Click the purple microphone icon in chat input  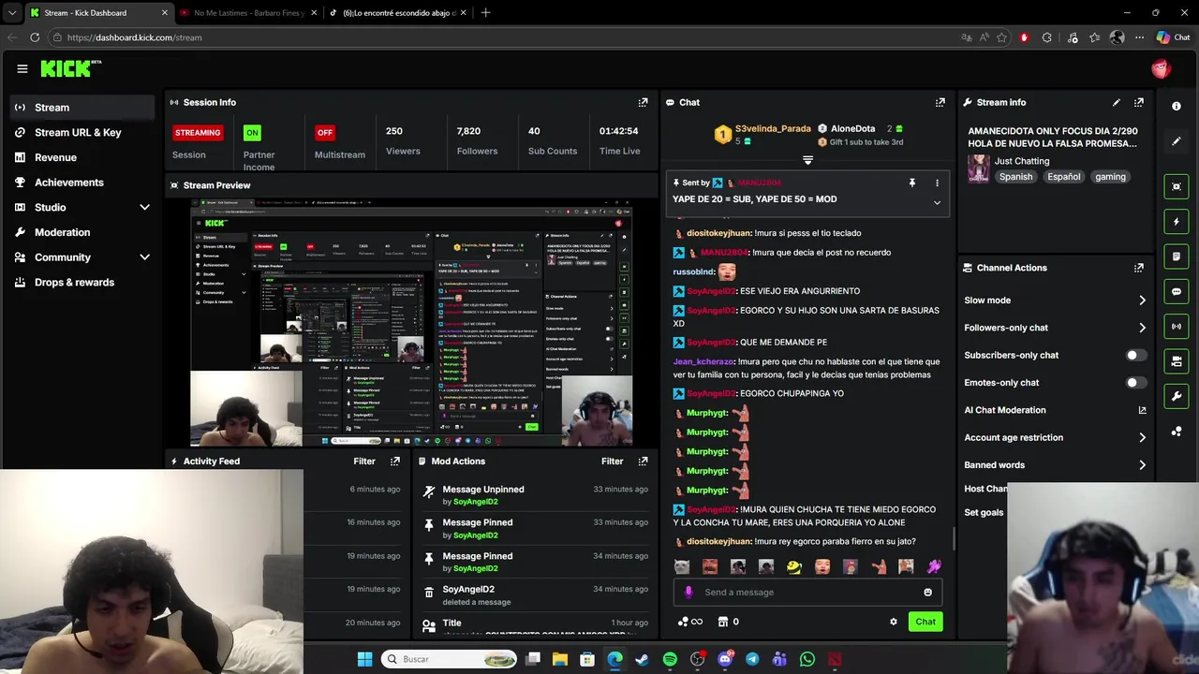click(x=688, y=592)
